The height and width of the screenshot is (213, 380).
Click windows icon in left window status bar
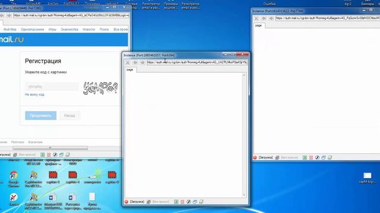(x=61, y=154)
